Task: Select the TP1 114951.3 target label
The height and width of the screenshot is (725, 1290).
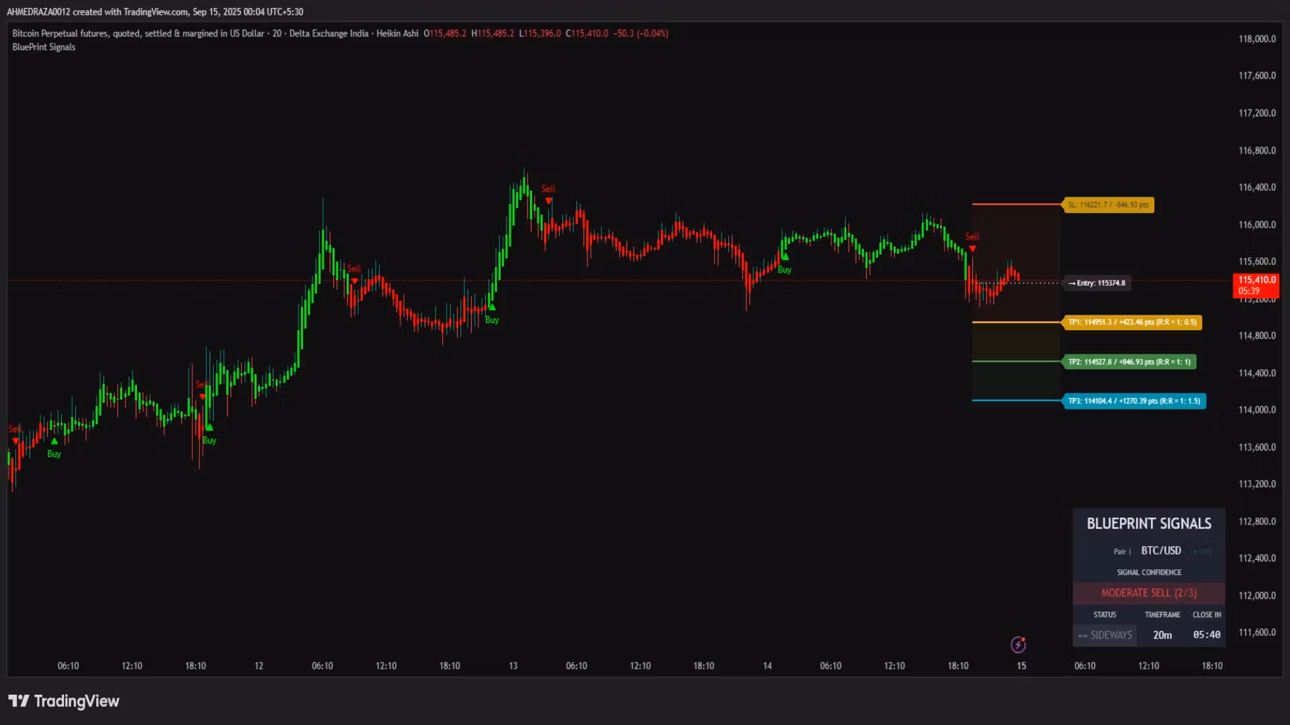Action: [1132, 322]
